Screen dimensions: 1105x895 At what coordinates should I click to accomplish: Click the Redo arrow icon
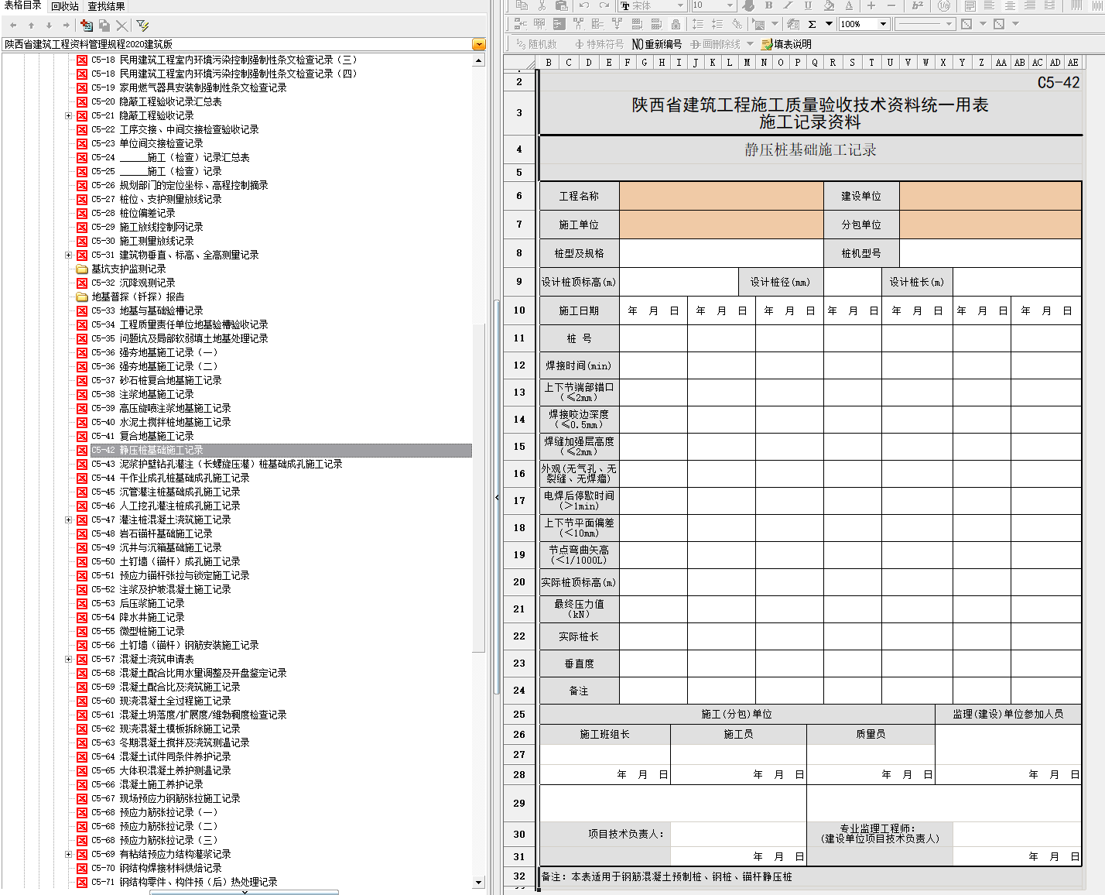click(604, 5)
